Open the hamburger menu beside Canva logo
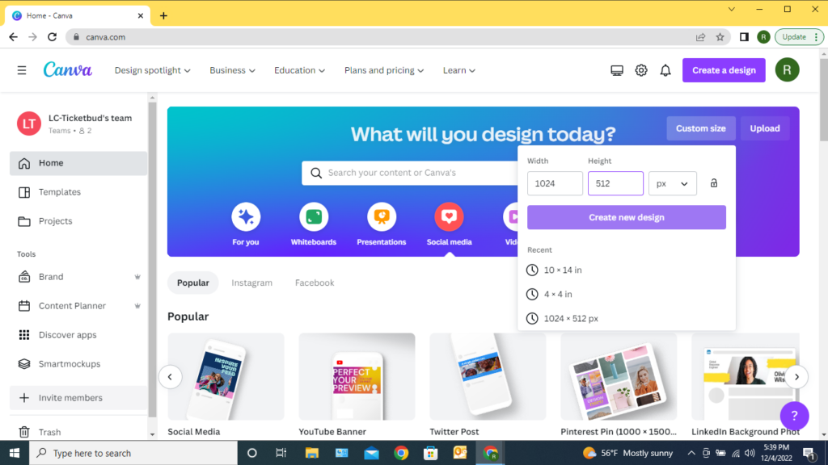 22,70
